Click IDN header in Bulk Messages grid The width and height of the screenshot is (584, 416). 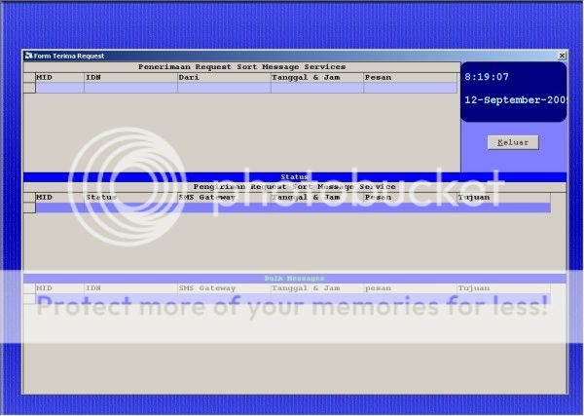tap(130, 288)
